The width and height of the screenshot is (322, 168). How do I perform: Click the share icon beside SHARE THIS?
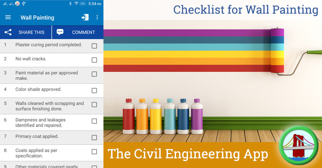coord(8,32)
